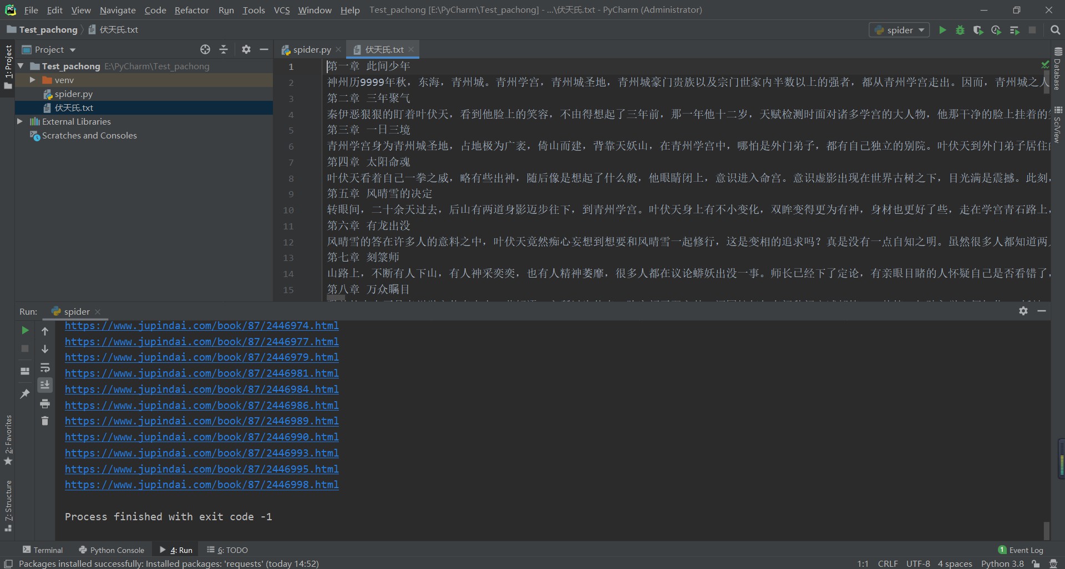Click the locate/select opened file target icon
The image size is (1065, 569).
(205, 49)
